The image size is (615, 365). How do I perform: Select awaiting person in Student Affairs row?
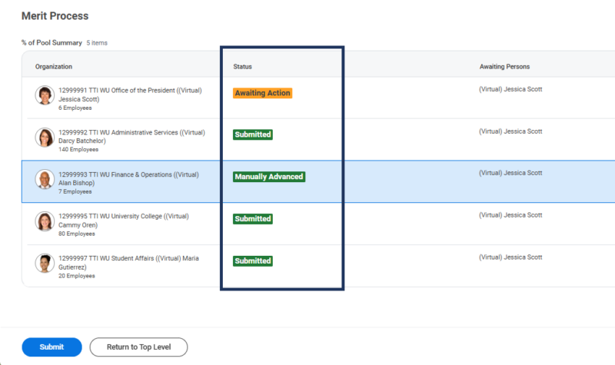coord(510,257)
